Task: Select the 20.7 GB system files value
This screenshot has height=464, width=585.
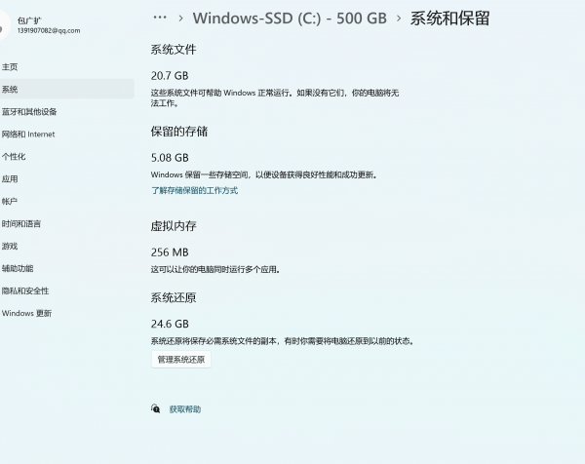Action: (170, 76)
